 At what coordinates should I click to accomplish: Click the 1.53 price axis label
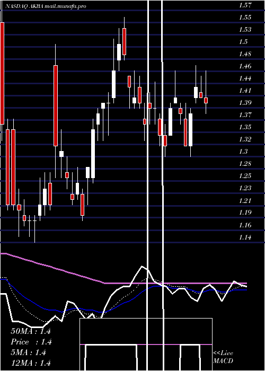click(245, 30)
